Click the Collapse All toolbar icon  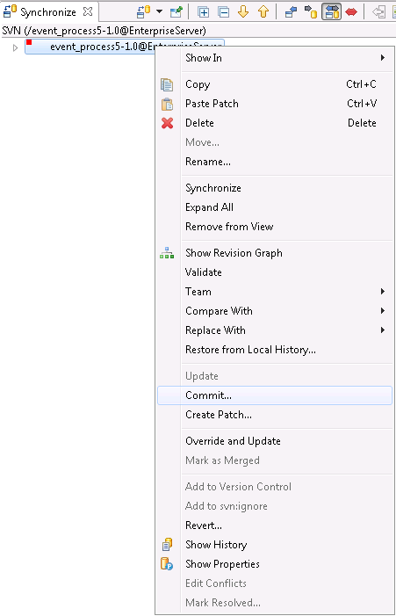coord(224,11)
